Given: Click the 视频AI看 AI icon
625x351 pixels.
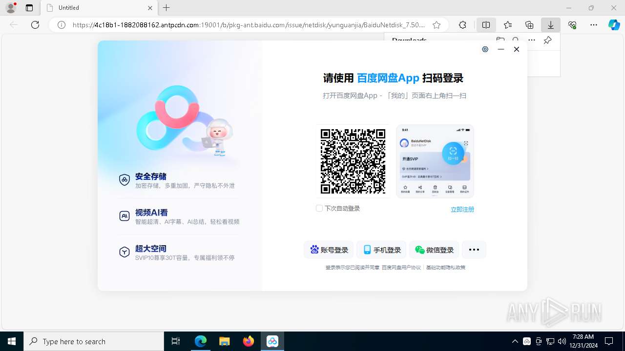Looking at the screenshot, I should tap(125, 215).
